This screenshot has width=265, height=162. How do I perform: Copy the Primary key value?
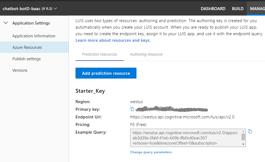click(x=132, y=109)
